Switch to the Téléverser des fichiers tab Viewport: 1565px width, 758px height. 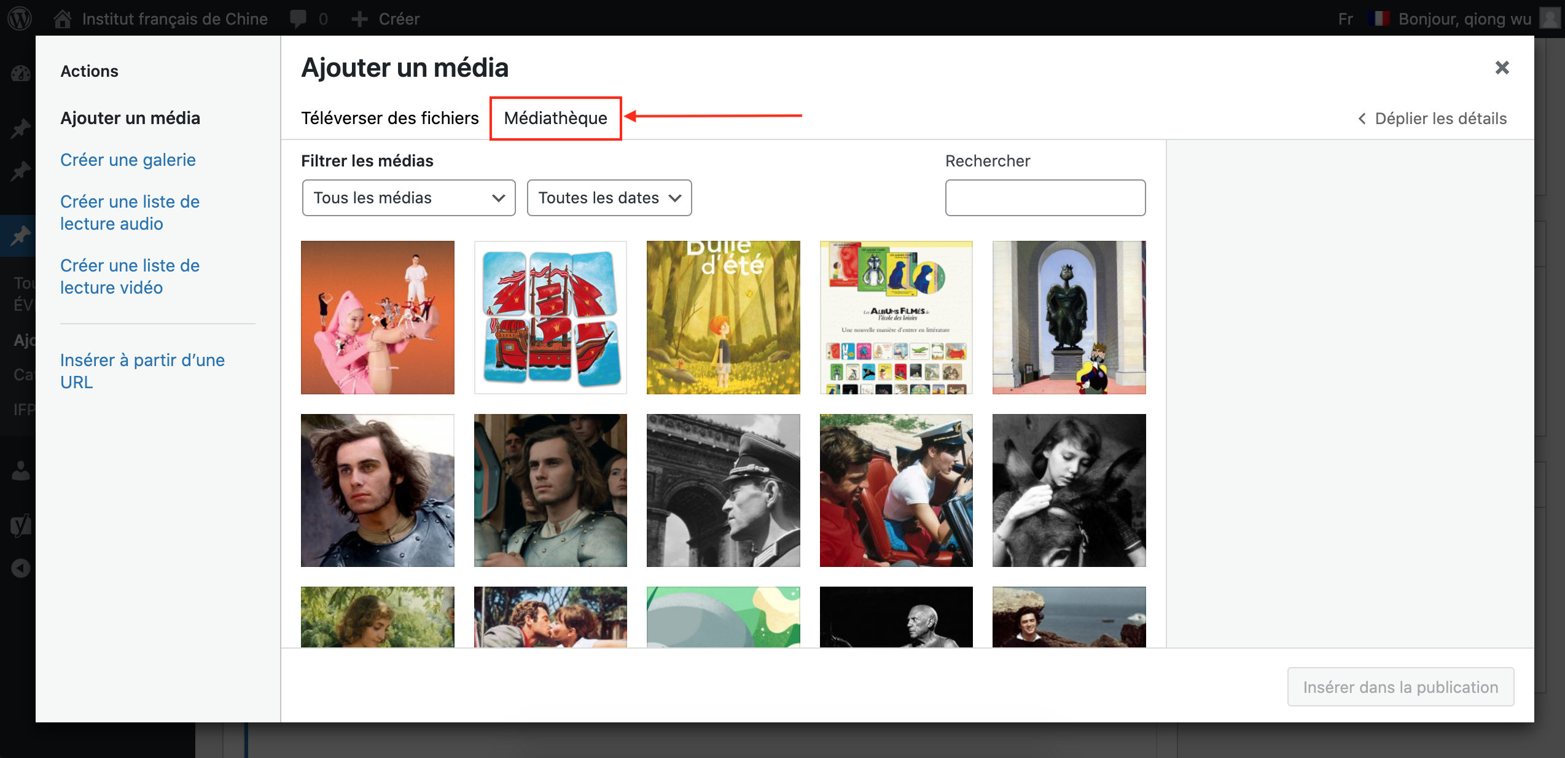(x=389, y=118)
